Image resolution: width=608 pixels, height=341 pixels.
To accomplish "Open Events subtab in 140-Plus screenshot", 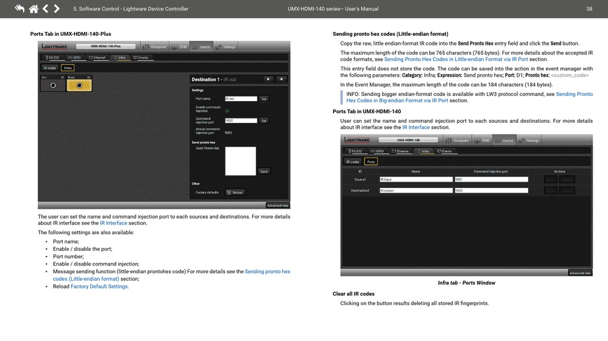I will 141,58.
